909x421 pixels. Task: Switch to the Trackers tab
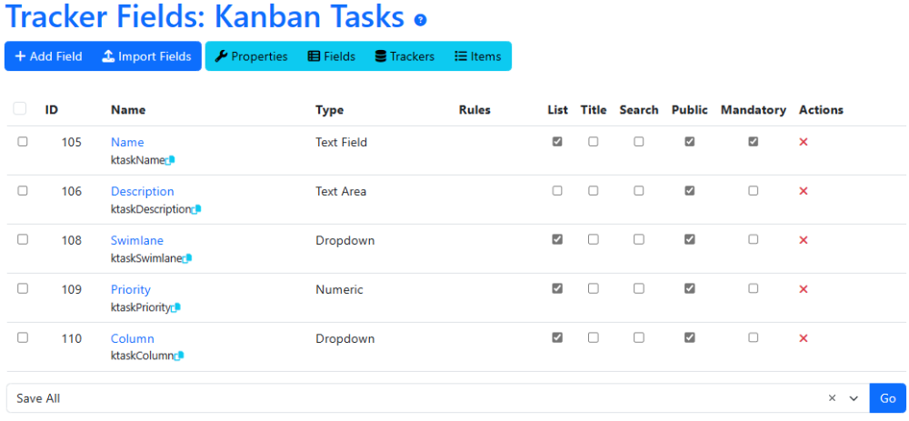(x=405, y=56)
